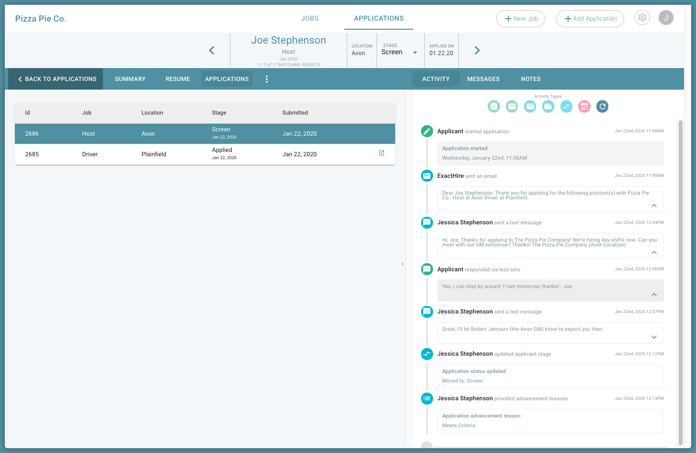
Task: Go back with Back to Applications button
Action: coord(56,79)
